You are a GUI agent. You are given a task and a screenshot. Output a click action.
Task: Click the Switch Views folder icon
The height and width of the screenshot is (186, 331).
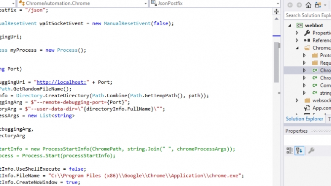[318, 4]
